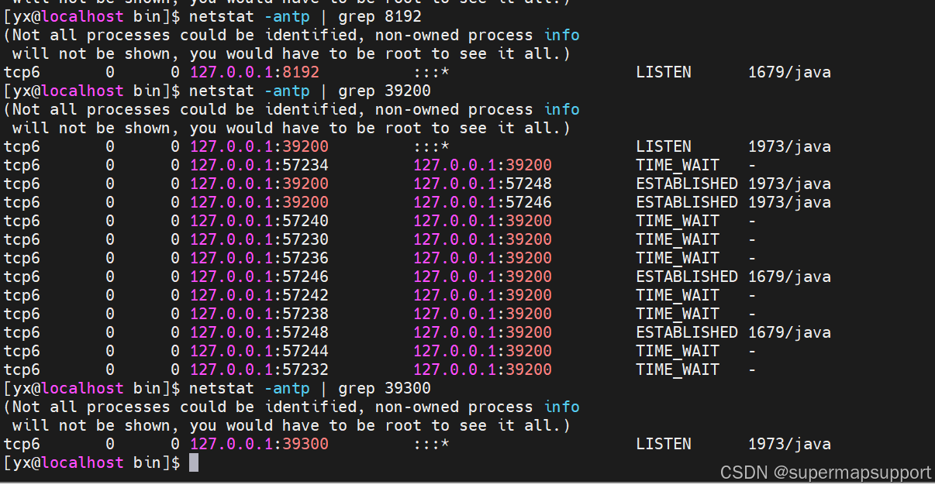
Task: Click 1973/java in the 39200 LISTEN row
Action: [789, 146]
